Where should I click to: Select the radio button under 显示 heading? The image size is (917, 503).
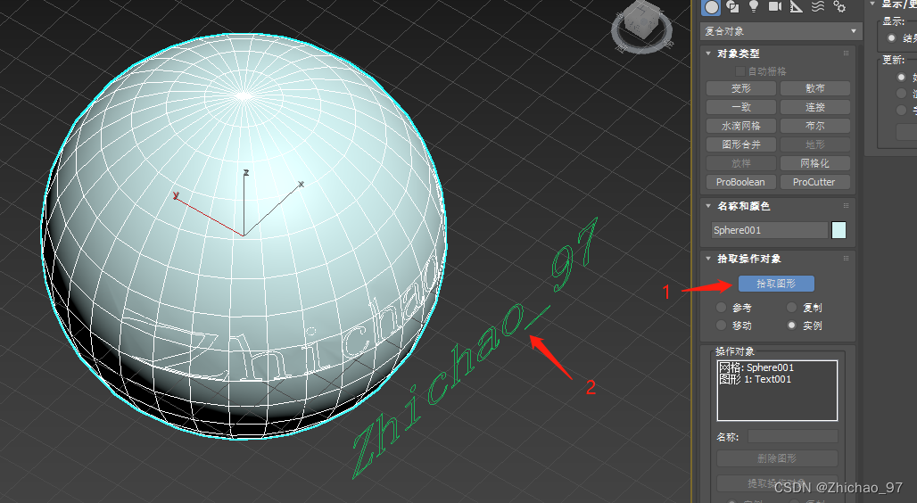891,38
